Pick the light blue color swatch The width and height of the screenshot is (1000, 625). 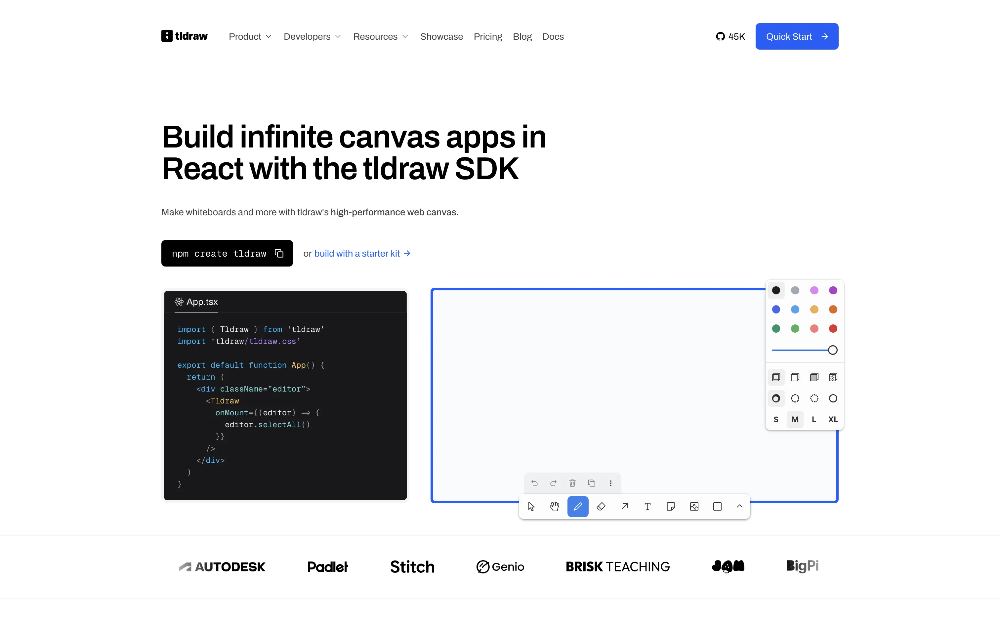[795, 309]
